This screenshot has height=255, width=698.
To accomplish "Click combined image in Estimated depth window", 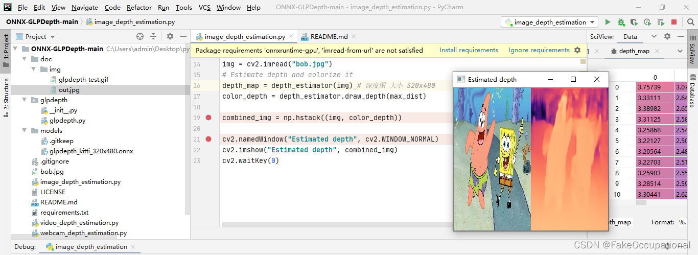I will pos(531,159).
